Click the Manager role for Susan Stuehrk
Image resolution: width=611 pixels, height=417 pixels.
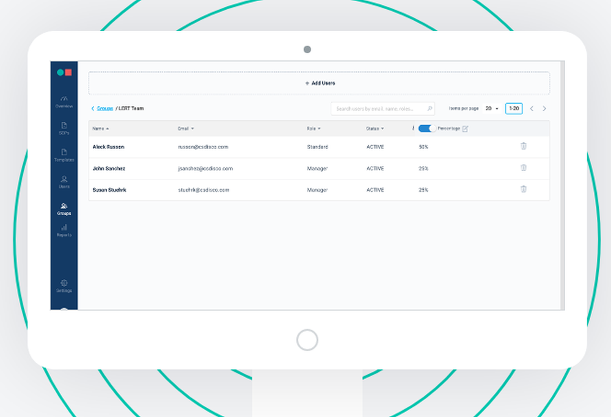click(x=317, y=190)
